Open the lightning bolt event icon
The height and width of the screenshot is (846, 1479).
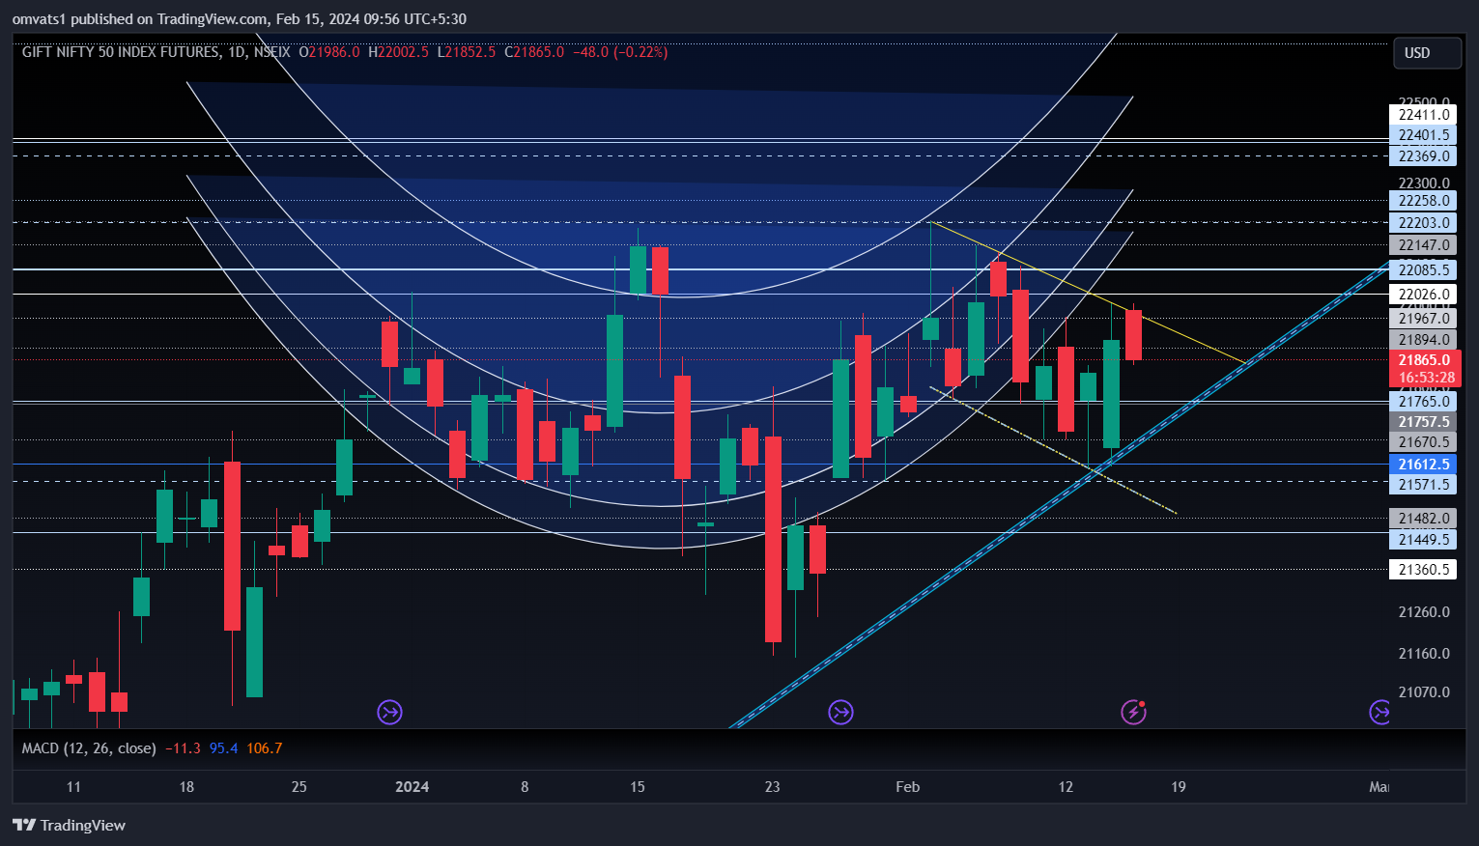1133,713
